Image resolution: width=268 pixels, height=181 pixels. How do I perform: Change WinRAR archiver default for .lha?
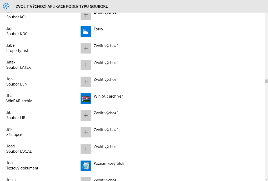108,96
